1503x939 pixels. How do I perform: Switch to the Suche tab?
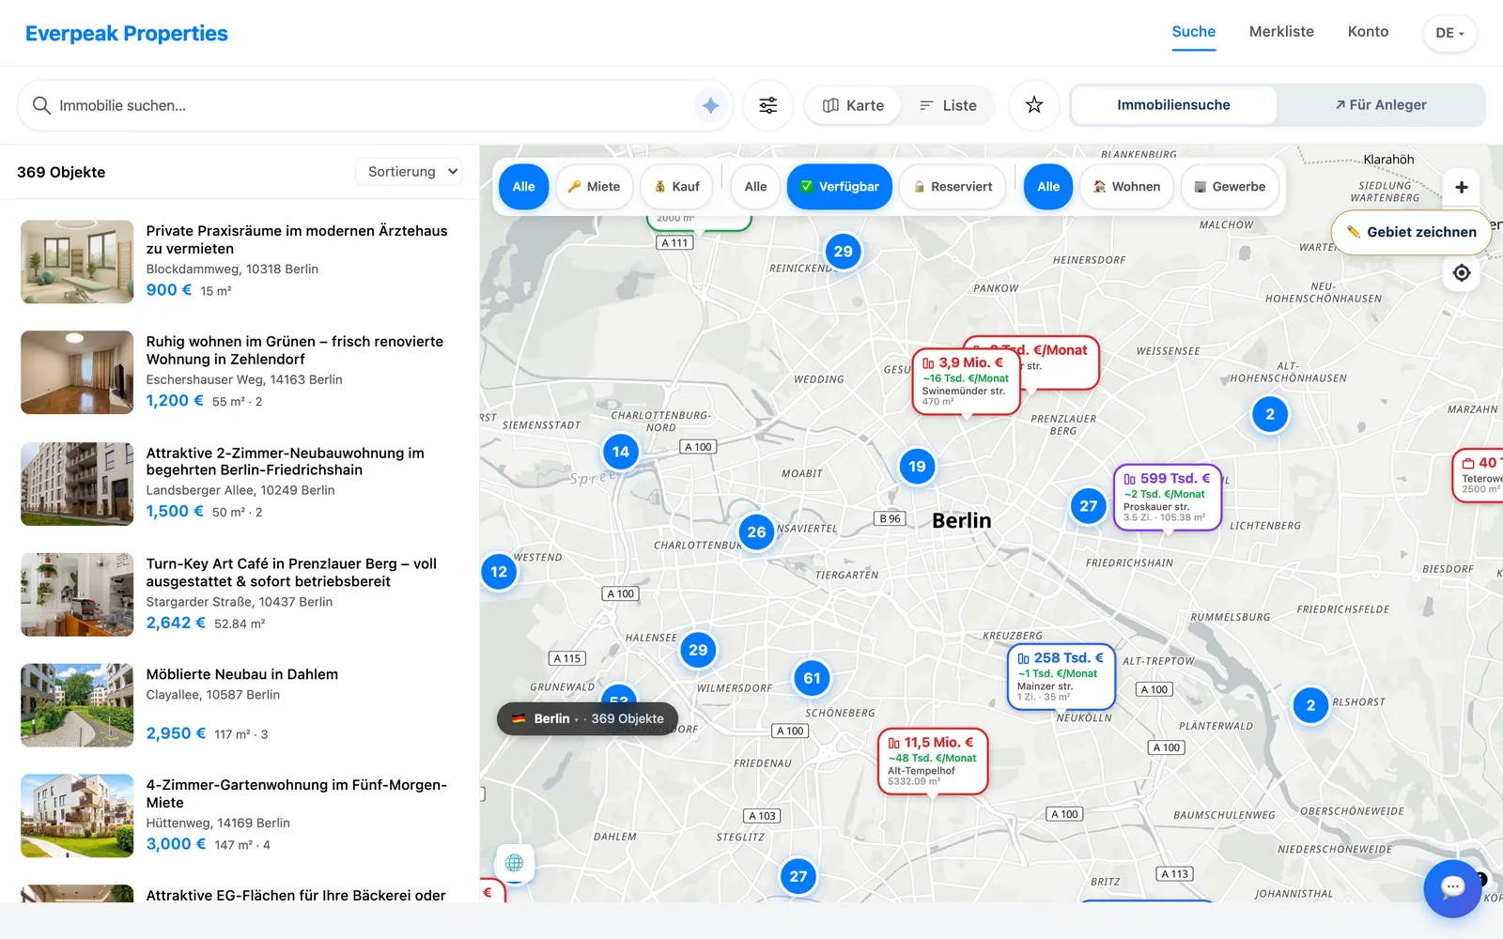1193,32
